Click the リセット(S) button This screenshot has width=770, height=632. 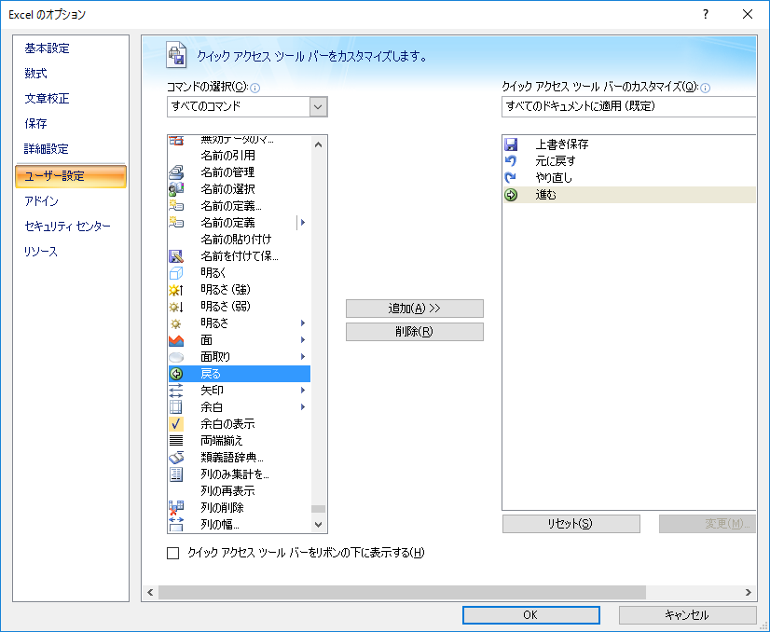[x=571, y=524]
